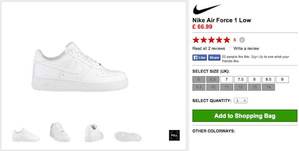Open the Select Quantity dropdown
The image size is (299, 151).
[241, 101]
